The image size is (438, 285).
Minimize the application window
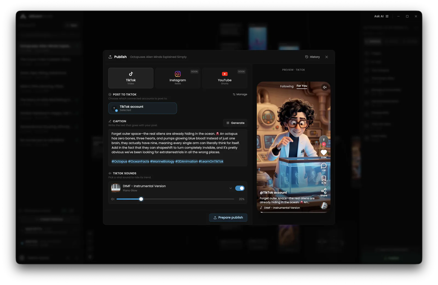coord(398,16)
